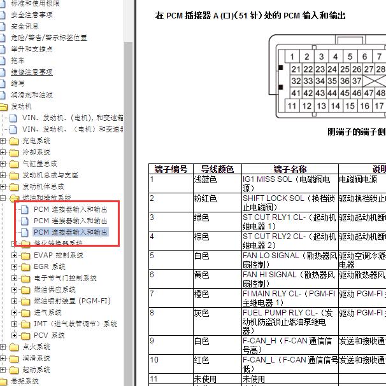Click the 进气系统 folder icon
The width and height of the screenshot is (386, 386).
(x=25, y=313)
